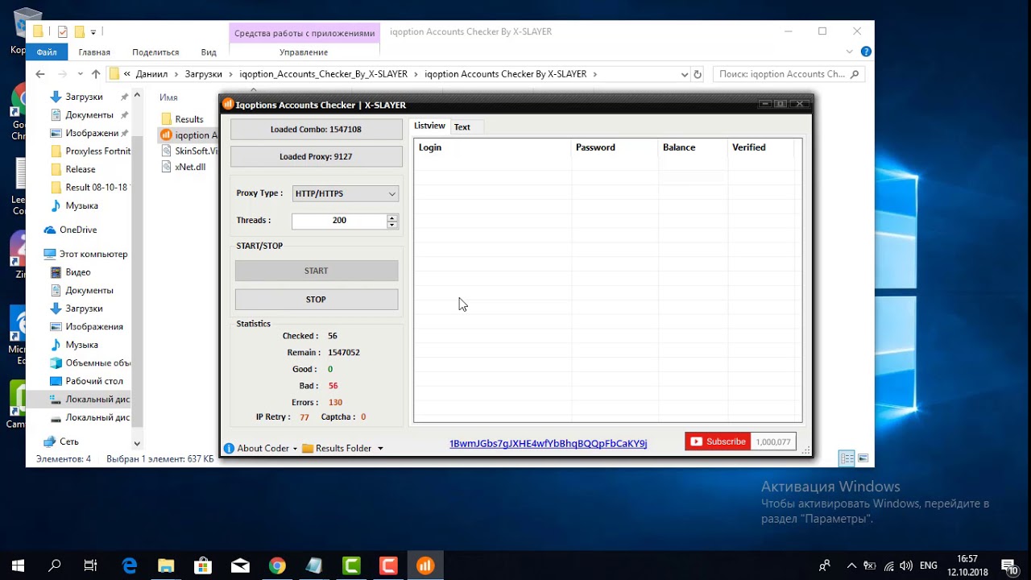Click New Folder icon in quick access toolbar
The image size is (1031, 580).
[x=79, y=32]
